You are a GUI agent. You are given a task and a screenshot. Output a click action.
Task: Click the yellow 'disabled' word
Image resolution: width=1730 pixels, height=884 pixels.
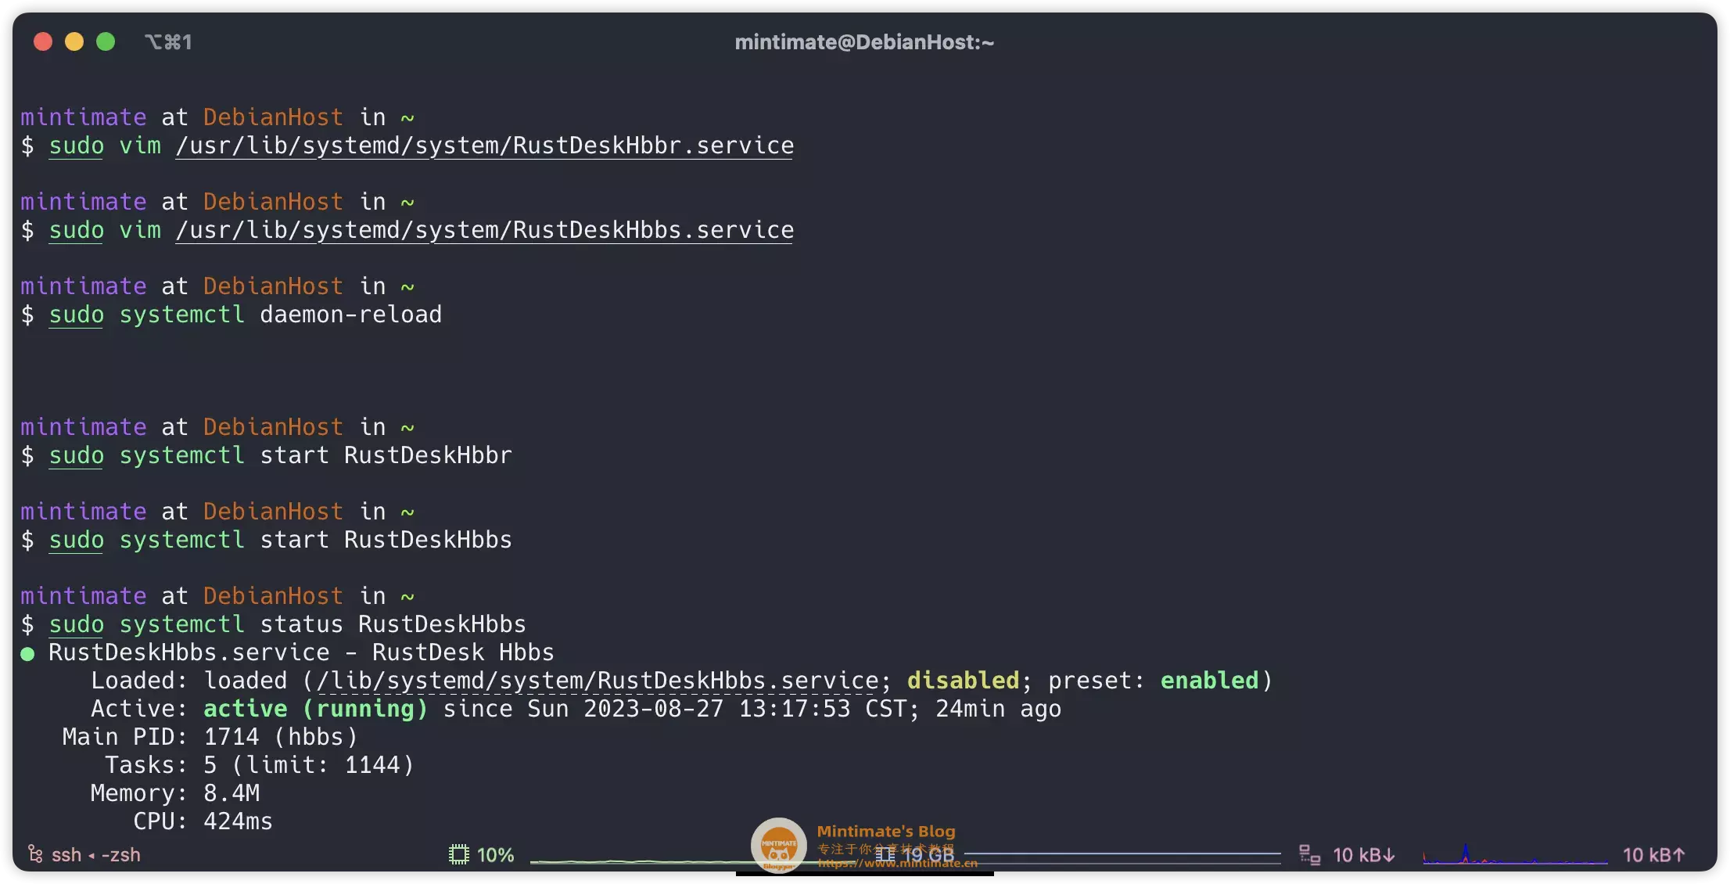(x=964, y=681)
